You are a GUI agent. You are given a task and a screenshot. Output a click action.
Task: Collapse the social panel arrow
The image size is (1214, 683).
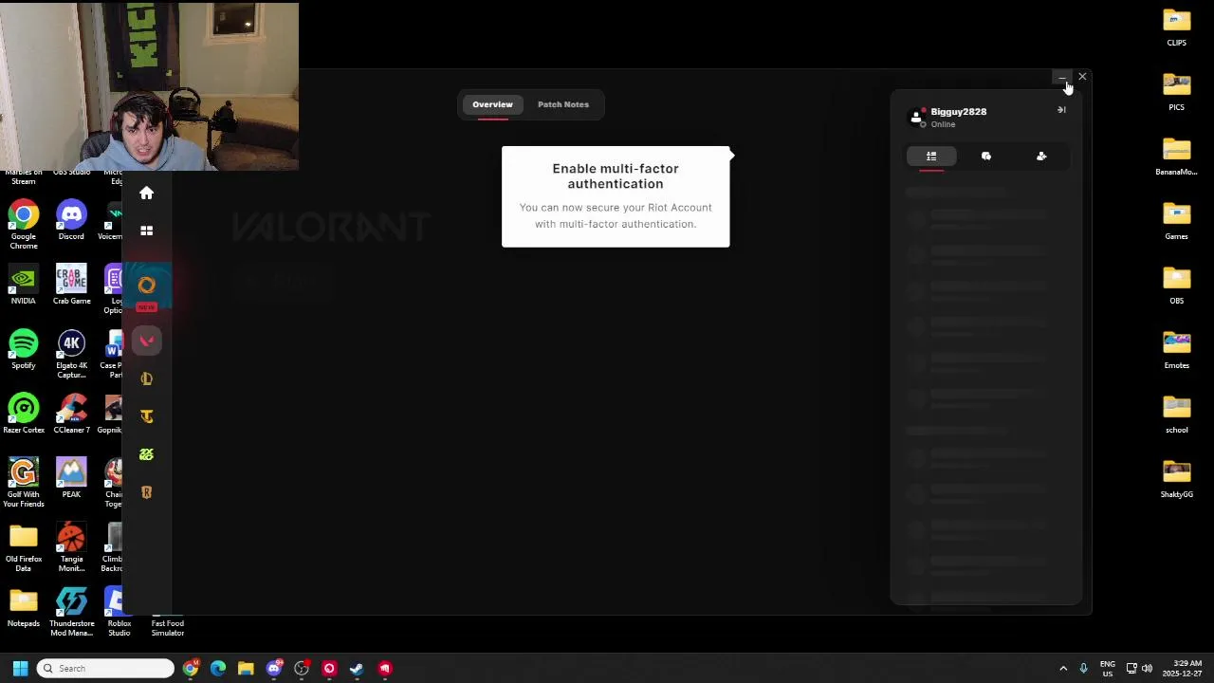point(1061,110)
